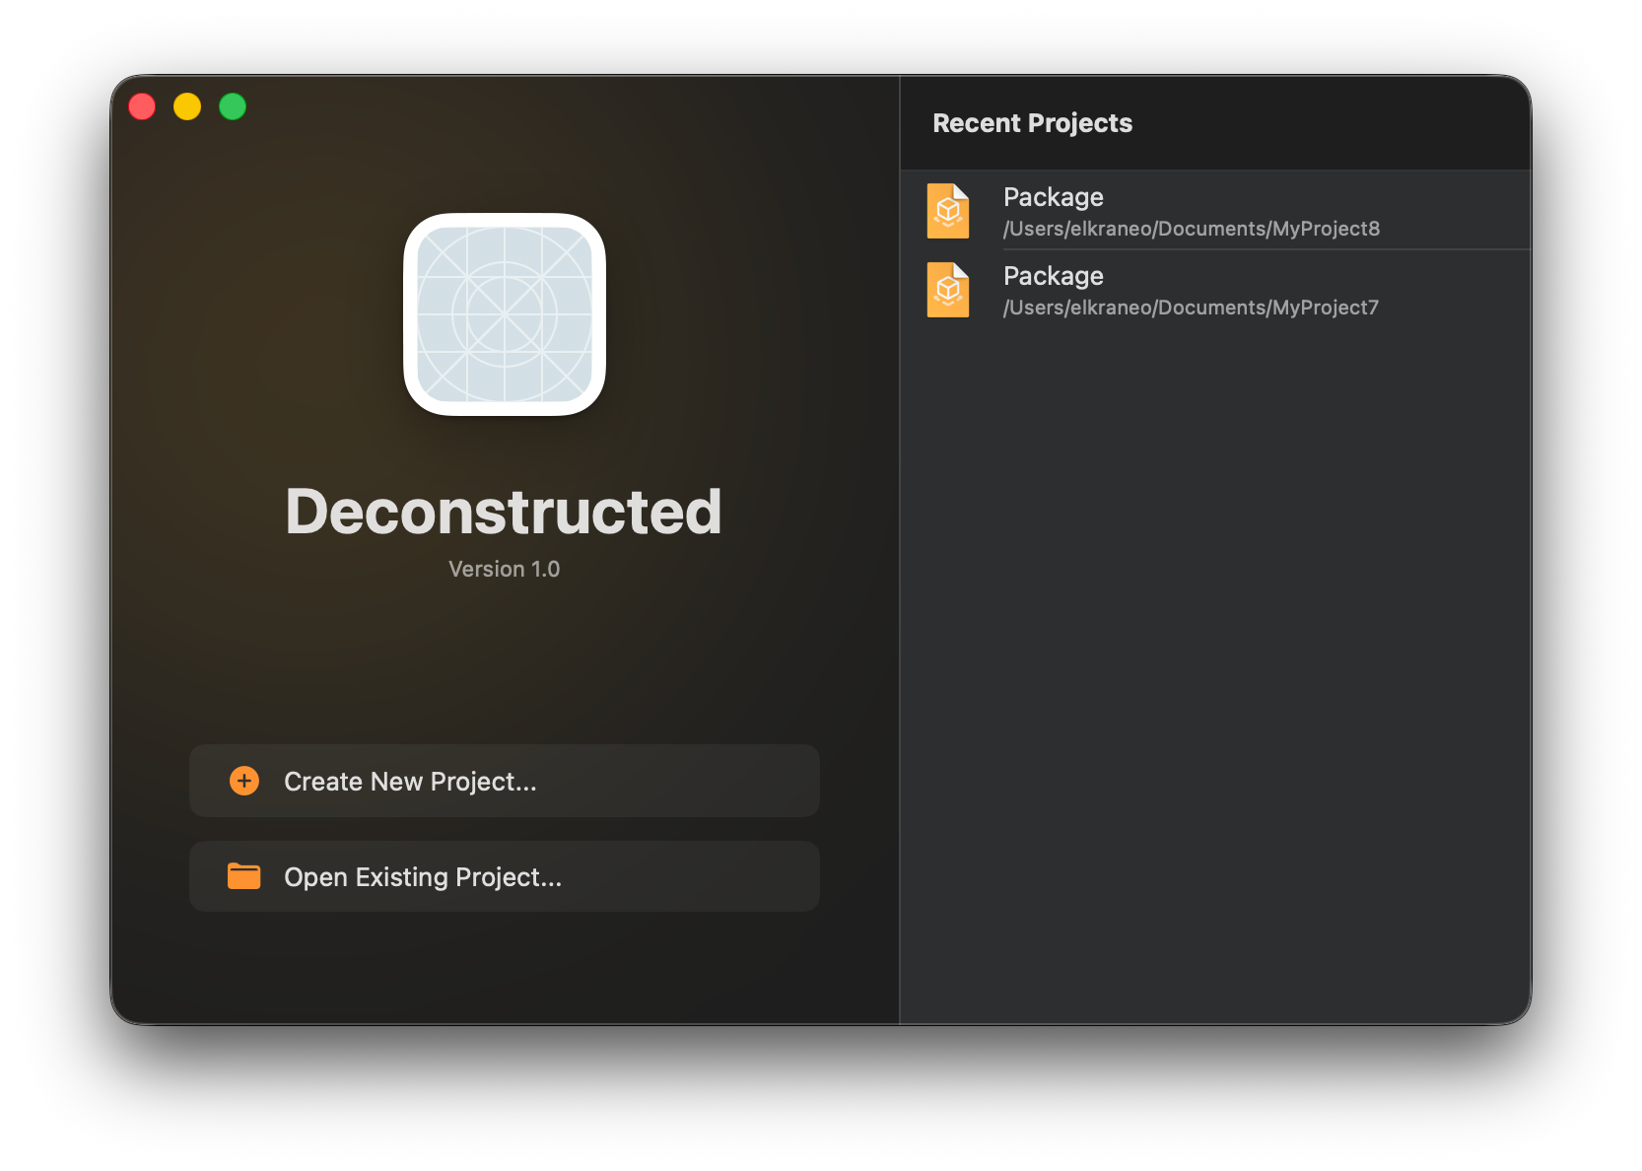Image resolution: width=1642 pixels, height=1171 pixels.
Task: Open Create New Project dialog
Action: 504,780
